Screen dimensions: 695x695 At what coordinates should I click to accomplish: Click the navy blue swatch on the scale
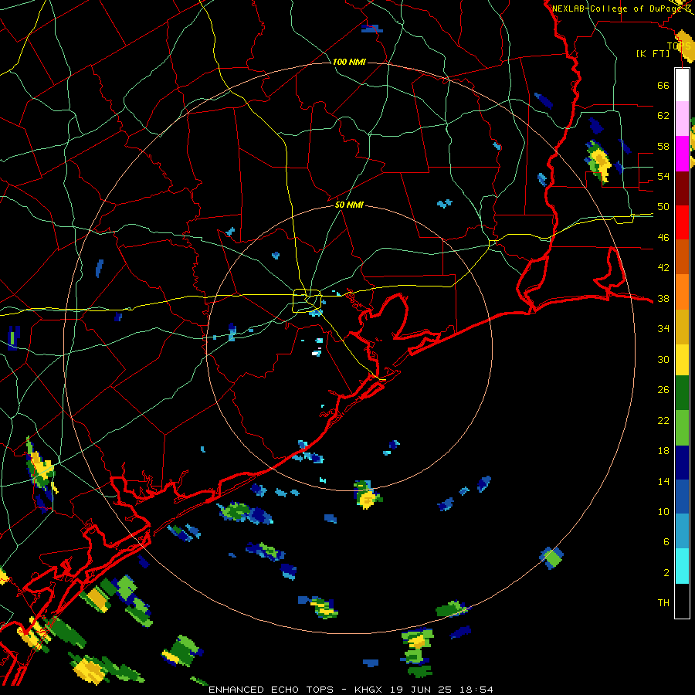click(682, 463)
